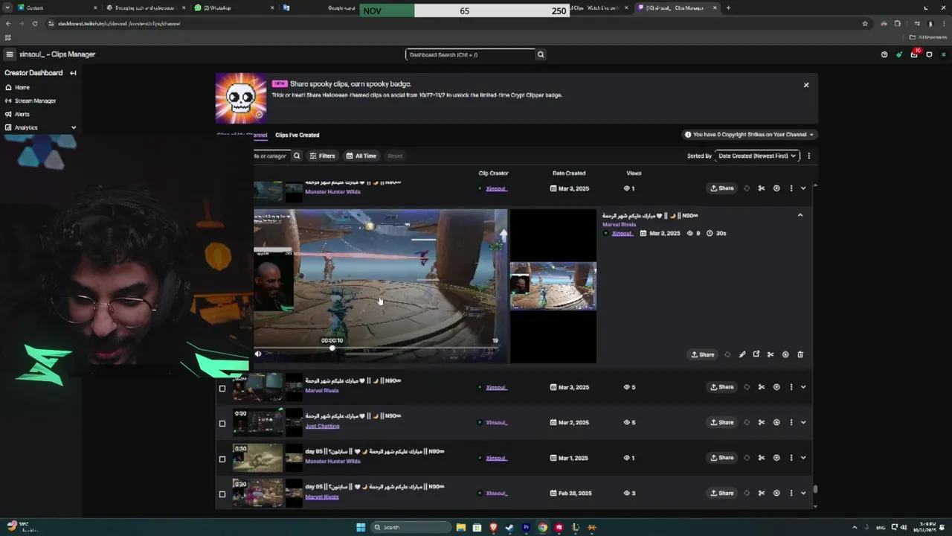Click the circled download icon in expanded clip
952x536 pixels.
(785, 354)
